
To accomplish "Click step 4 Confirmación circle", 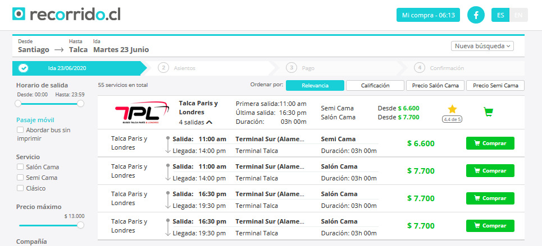I will (x=420, y=68).
